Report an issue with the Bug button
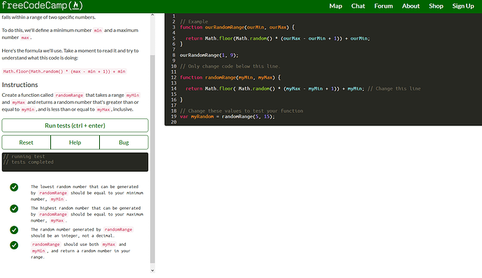482x278 pixels. coord(124,143)
